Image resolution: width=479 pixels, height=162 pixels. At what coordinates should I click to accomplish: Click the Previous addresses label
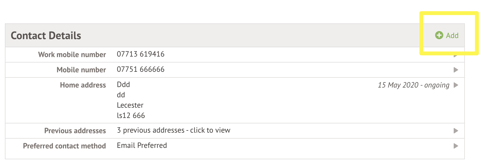click(x=75, y=131)
